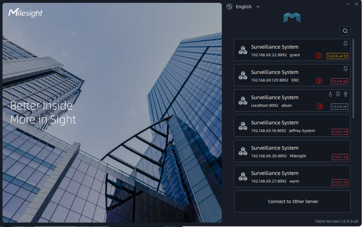Viewport: 362px width, 227px height.
Task: Click the Surveillance System title on alison card
Action: [275, 97]
